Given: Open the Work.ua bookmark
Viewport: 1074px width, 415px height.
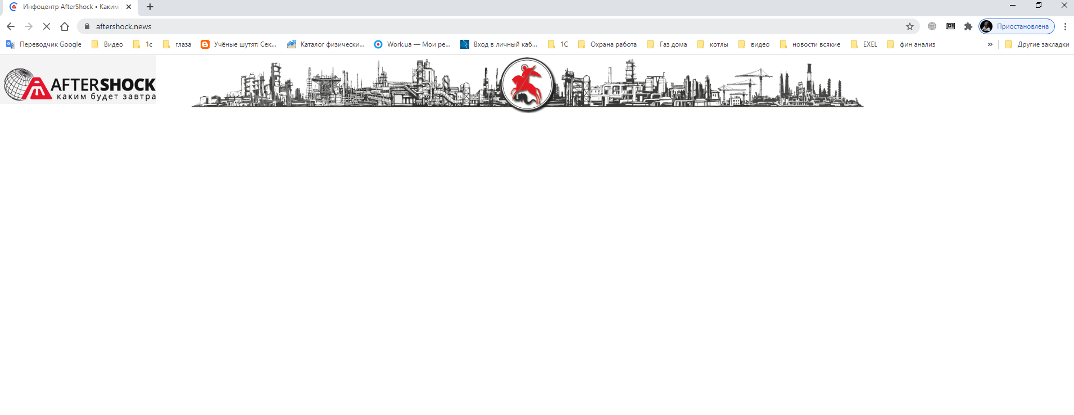Looking at the screenshot, I should 412,44.
